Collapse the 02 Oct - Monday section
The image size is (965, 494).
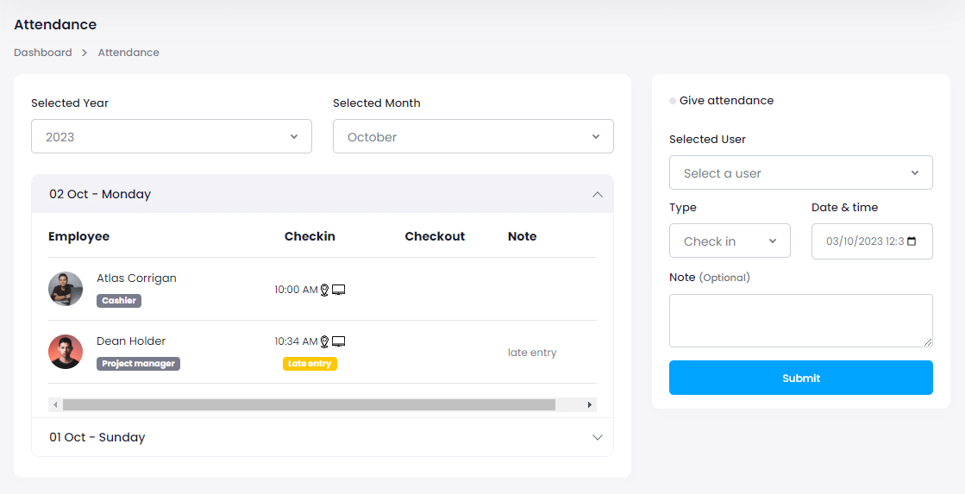[x=597, y=194]
